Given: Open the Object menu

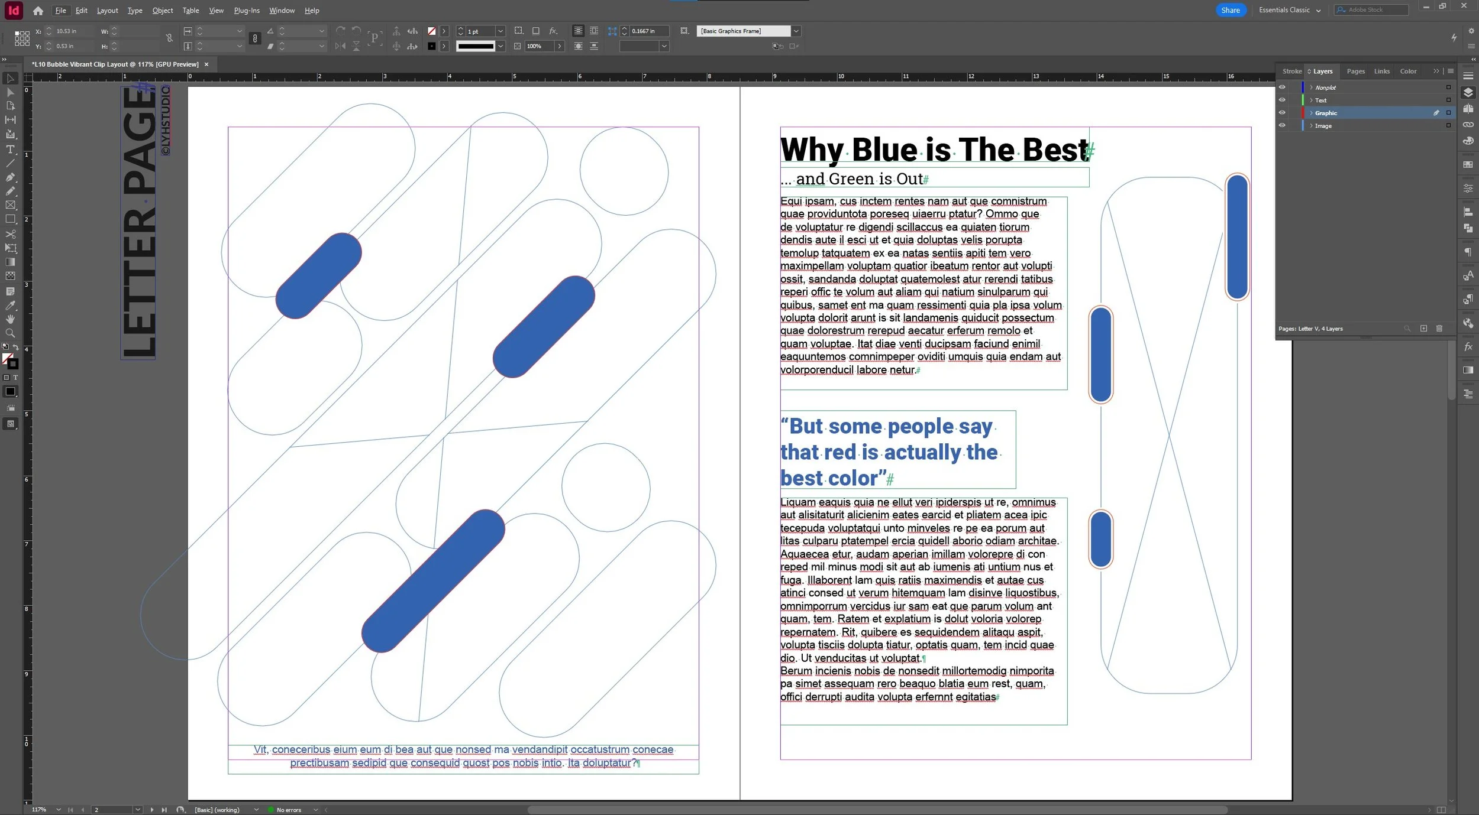Looking at the screenshot, I should click(x=162, y=11).
